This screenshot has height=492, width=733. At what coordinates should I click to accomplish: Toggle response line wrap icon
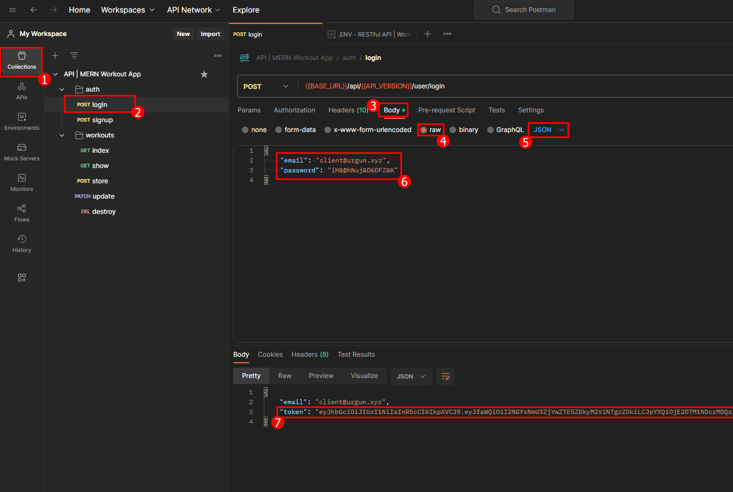coord(446,376)
